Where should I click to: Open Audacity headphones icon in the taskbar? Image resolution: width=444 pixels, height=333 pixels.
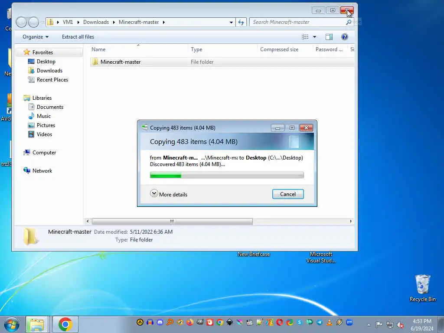[x=150, y=322]
